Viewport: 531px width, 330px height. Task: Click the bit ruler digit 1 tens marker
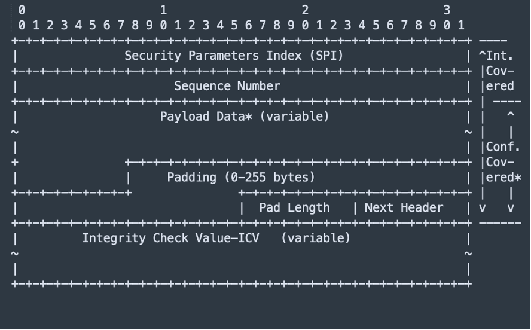(164, 10)
